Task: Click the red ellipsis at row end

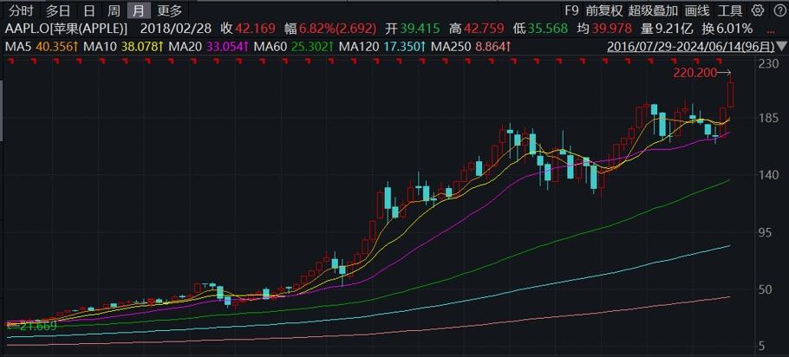Action: pyautogui.click(x=773, y=29)
